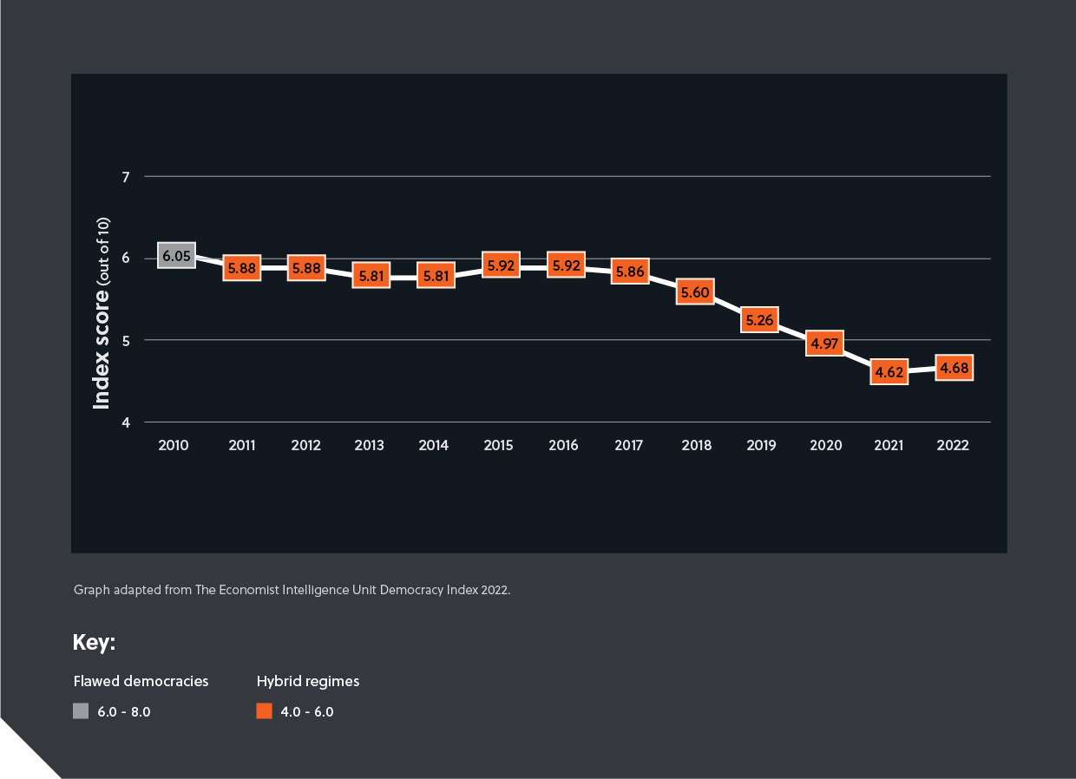Click the grey 6.05 data point for 2010
This screenshot has height=779, width=1076.
176,257
